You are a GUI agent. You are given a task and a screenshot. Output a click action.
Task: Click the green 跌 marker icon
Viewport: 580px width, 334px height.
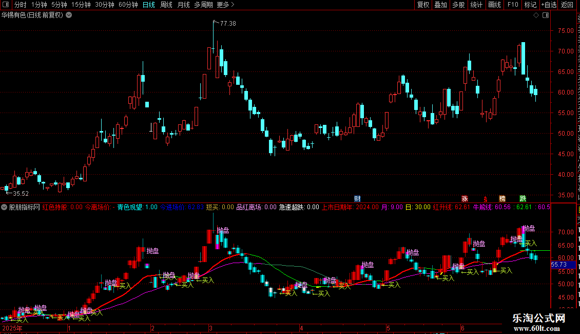523,198
